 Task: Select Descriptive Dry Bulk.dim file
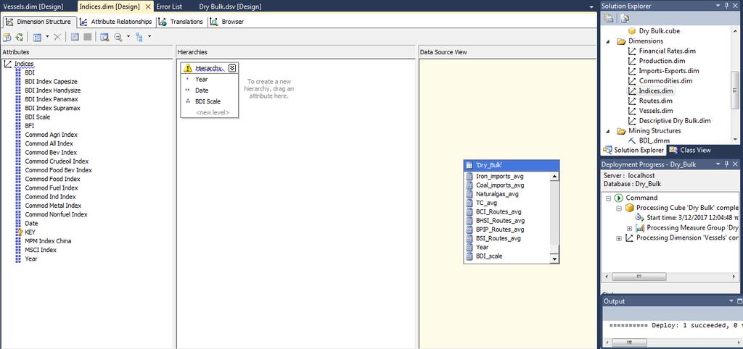675,121
